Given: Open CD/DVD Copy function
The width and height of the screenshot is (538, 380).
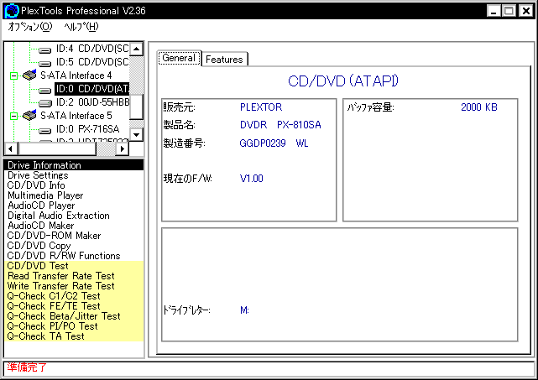Looking at the screenshot, I should [x=74, y=246].
